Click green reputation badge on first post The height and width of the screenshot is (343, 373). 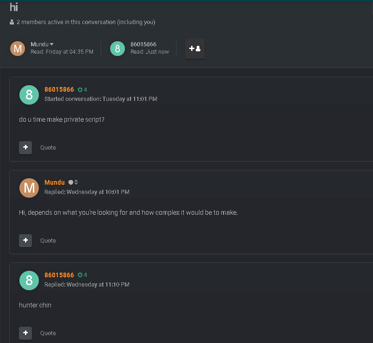82,90
